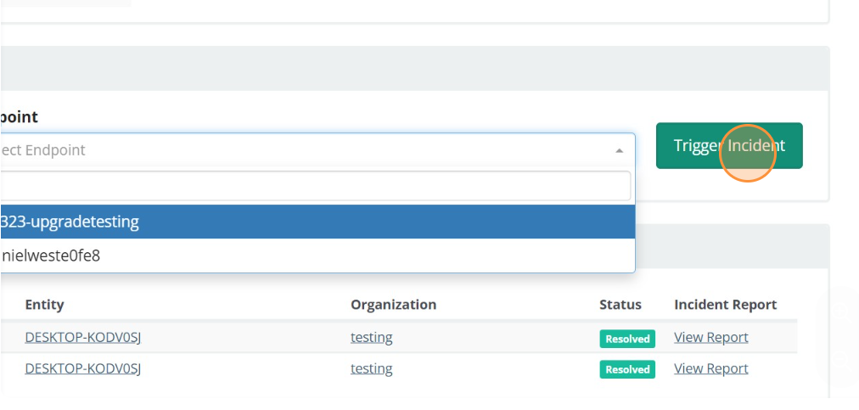Click the Entity column header
The width and height of the screenshot is (859, 410).
point(44,304)
